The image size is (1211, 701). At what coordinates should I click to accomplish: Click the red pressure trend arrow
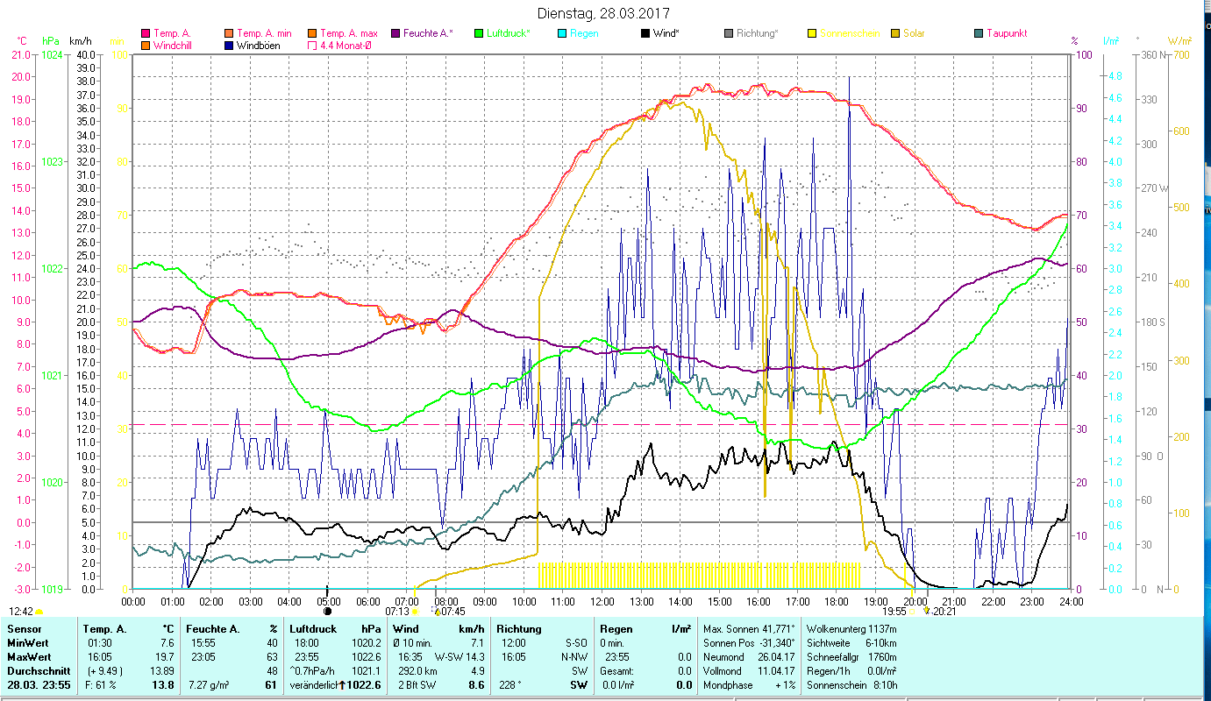tap(341, 685)
